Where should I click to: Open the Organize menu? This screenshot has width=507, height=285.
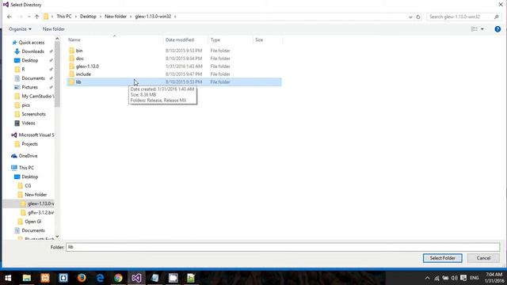(x=20, y=29)
